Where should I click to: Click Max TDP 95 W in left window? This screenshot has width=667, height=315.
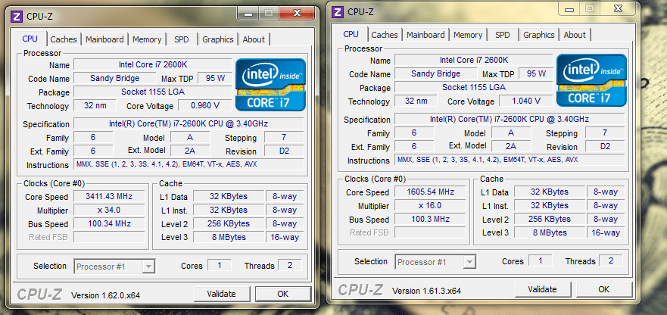click(215, 78)
